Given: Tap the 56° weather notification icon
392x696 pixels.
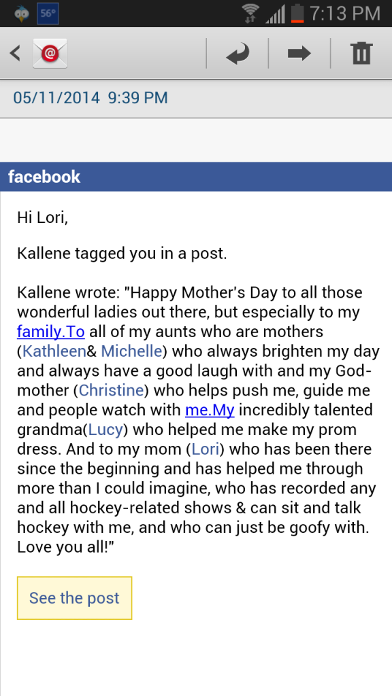Looking at the screenshot, I should pos(48,14).
